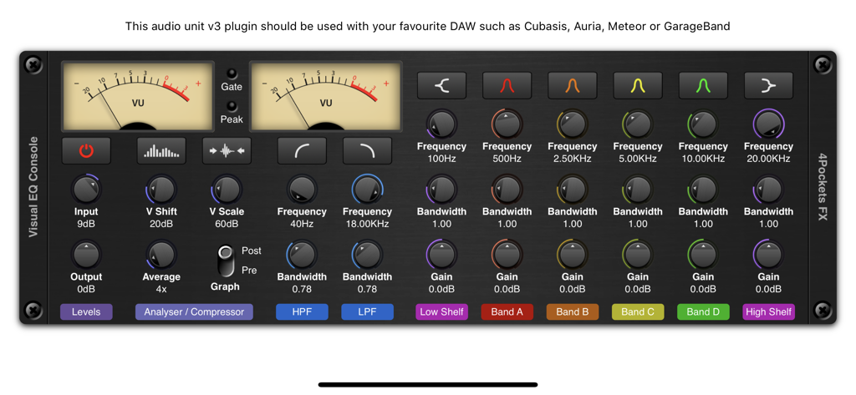The width and height of the screenshot is (856, 395).
Task: Toggle the compressor waveform arrows button
Action: click(x=227, y=150)
